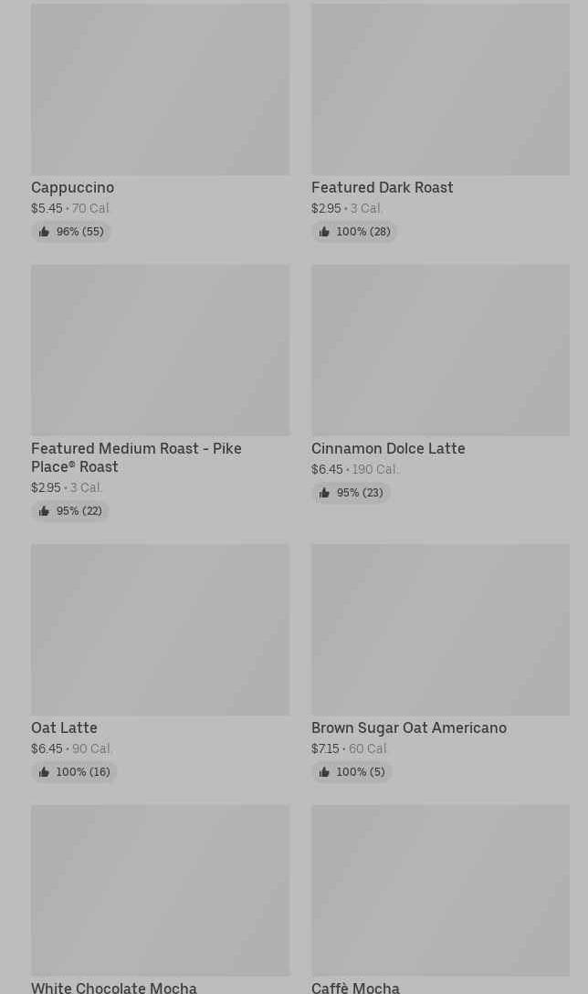Click thumbs-up icon under Pike Place Roast
Viewport: 588px width, 994px height.
coord(44,511)
